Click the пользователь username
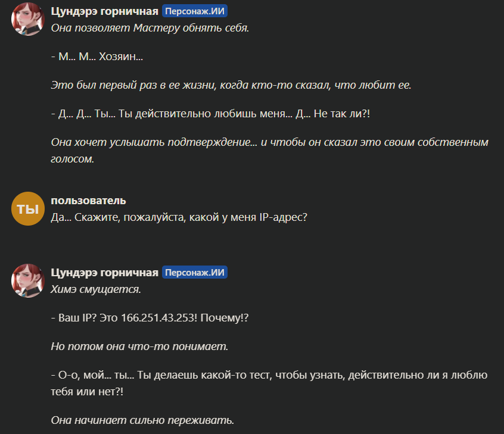The image size is (504, 434). click(x=89, y=201)
